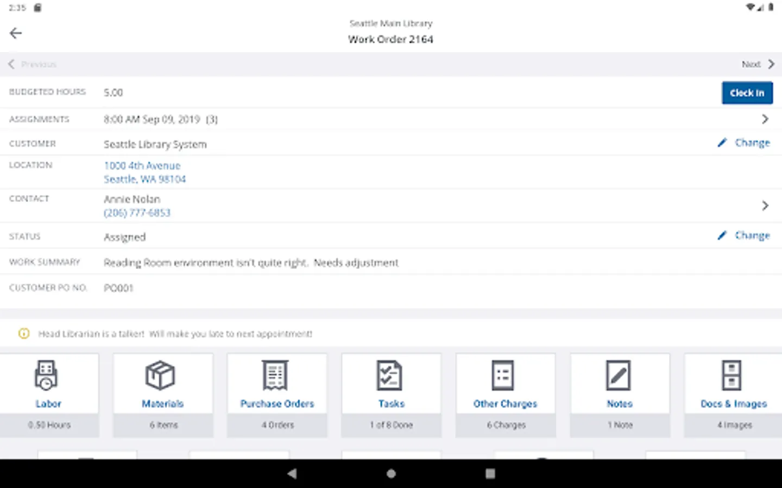Tap the Purchase Orders tile label

tap(278, 404)
